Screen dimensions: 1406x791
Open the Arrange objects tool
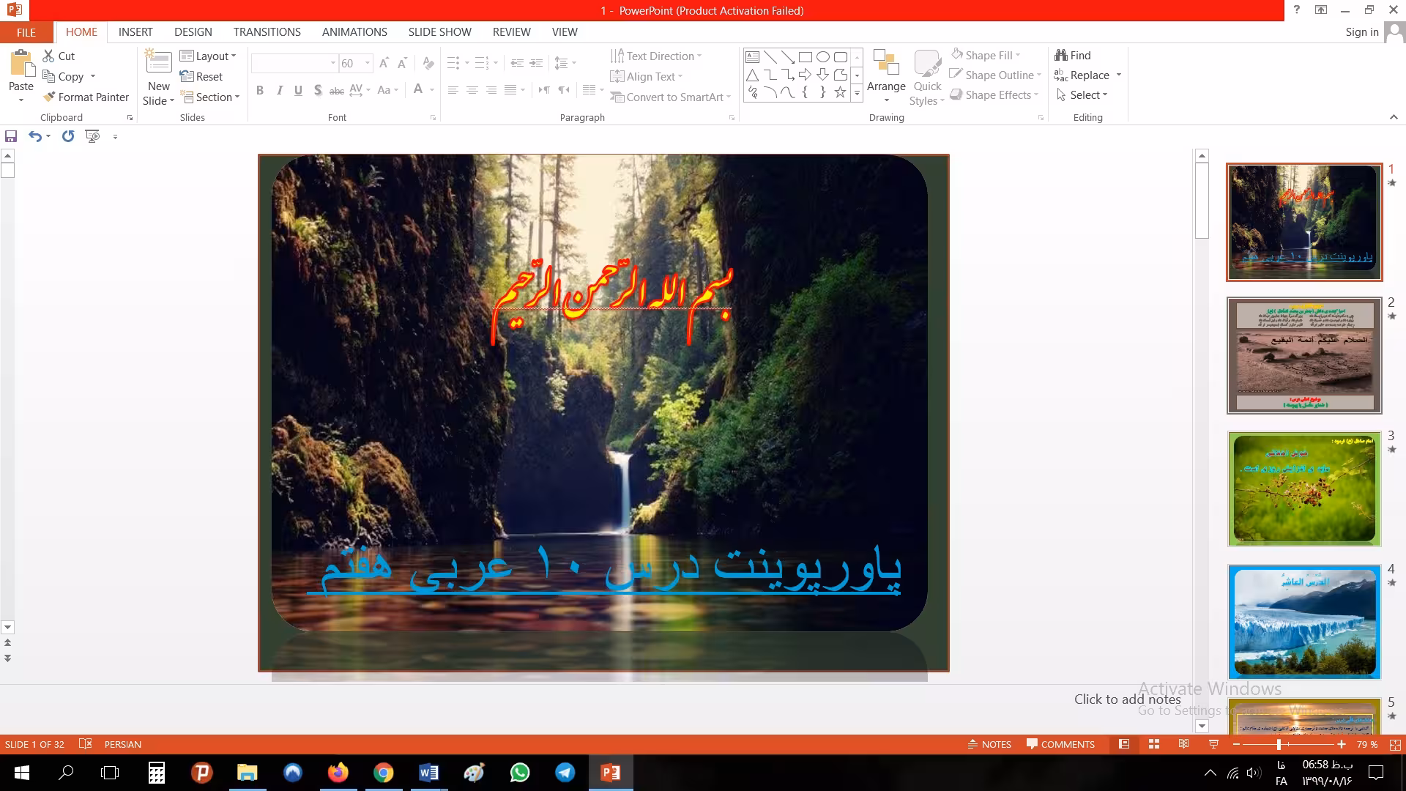[x=886, y=73]
